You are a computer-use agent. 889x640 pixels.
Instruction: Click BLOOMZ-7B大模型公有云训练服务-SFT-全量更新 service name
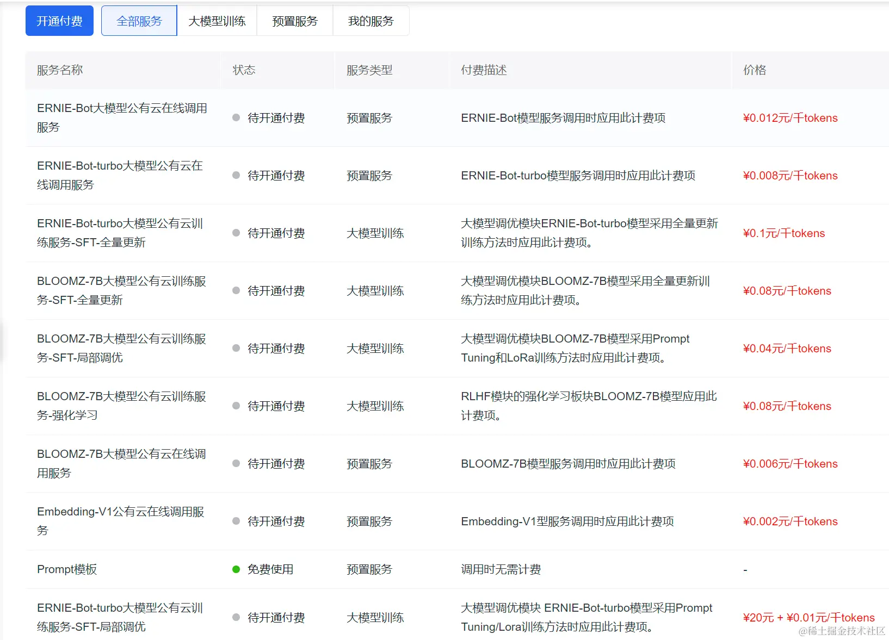[121, 290]
